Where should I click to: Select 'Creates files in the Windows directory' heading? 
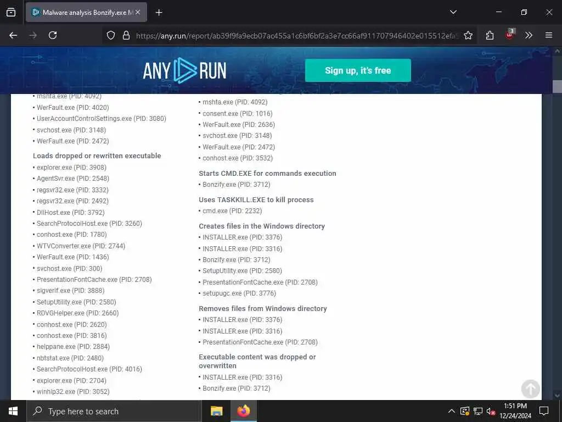[x=262, y=226]
